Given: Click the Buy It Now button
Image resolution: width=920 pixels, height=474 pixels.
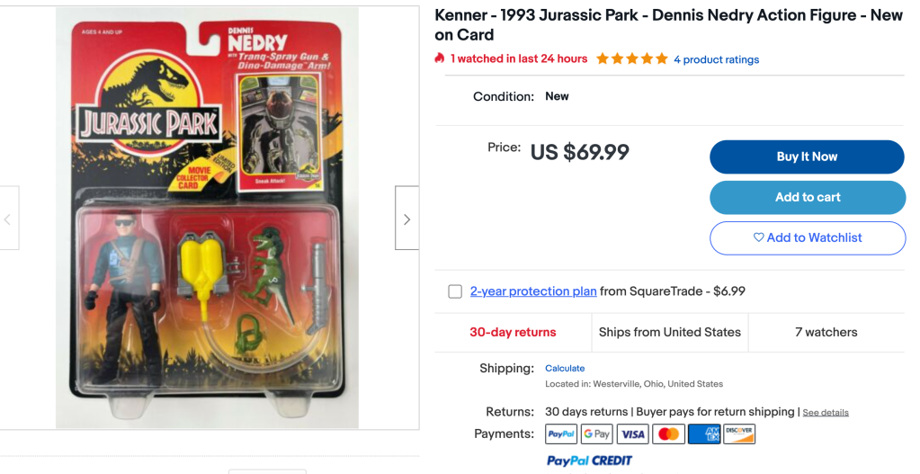Looking at the screenshot, I should [x=807, y=157].
